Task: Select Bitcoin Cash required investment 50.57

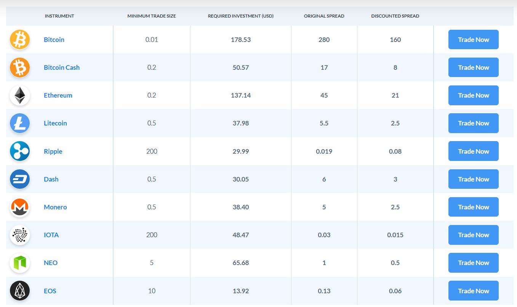Action: pyautogui.click(x=241, y=68)
